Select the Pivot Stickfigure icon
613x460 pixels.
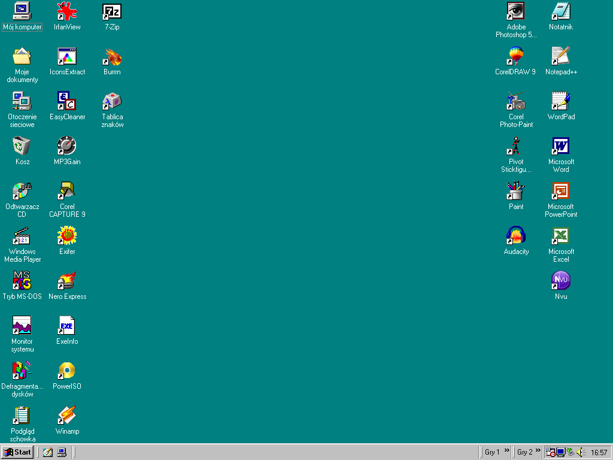[x=515, y=146]
